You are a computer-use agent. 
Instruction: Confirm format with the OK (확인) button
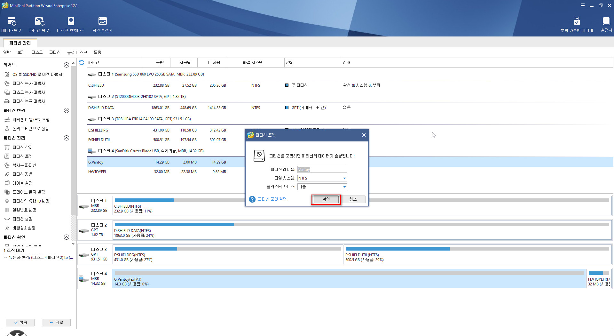pos(326,199)
